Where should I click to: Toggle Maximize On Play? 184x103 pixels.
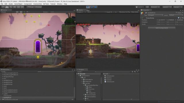tap(124, 12)
